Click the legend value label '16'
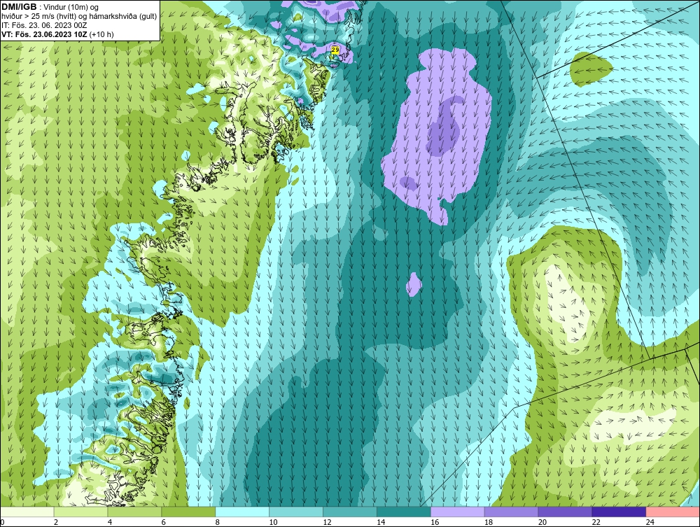 pos(435,522)
